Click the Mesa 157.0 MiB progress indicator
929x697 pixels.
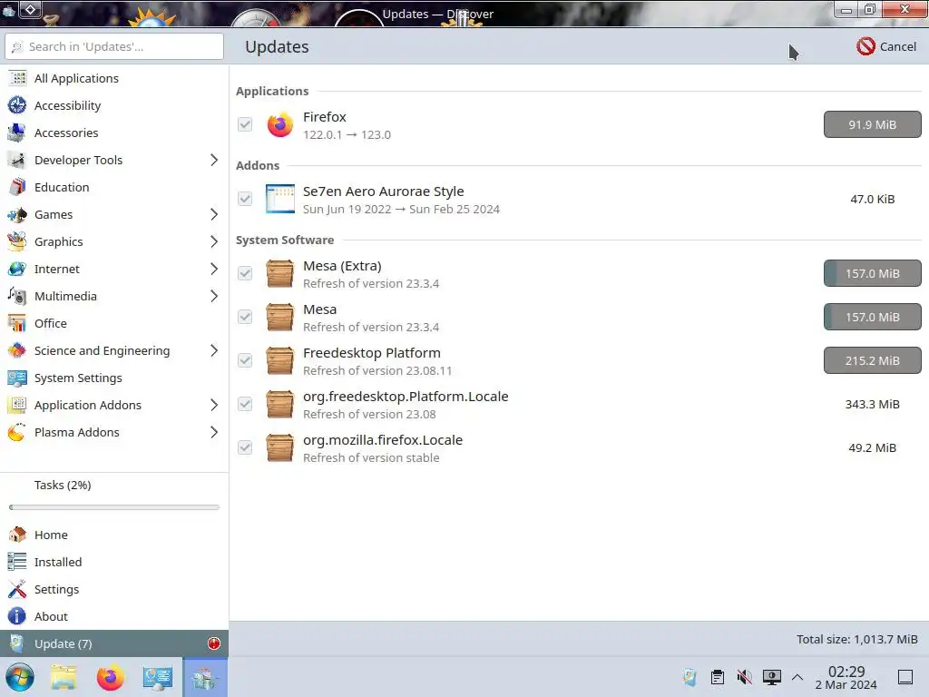coord(872,317)
